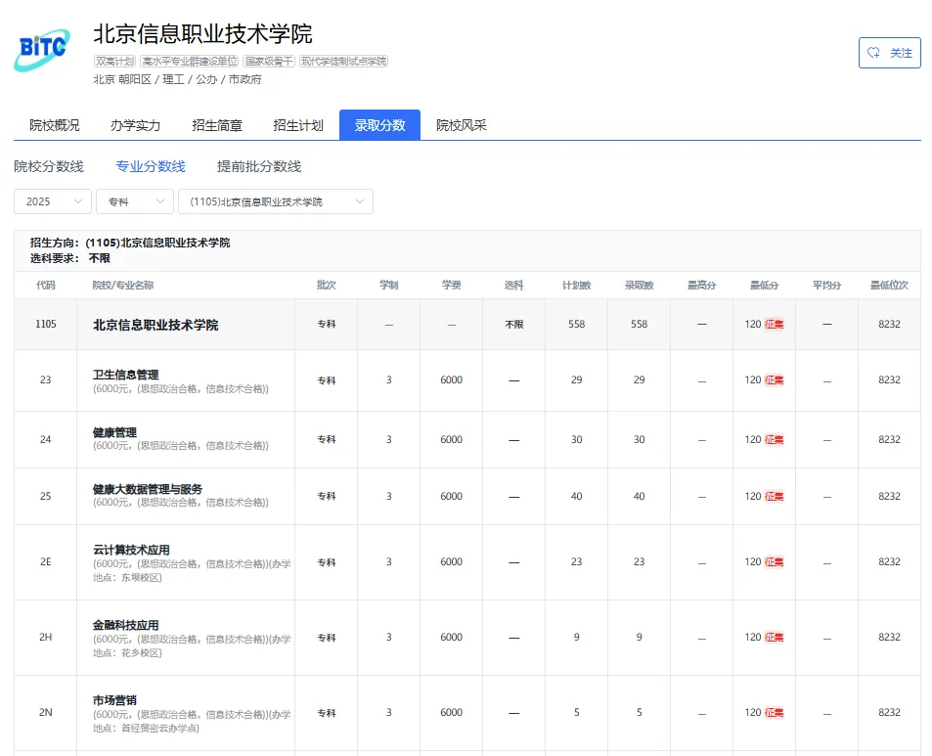Click the 双高计划 tag
This screenshot has width=932, height=756.
(115, 62)
